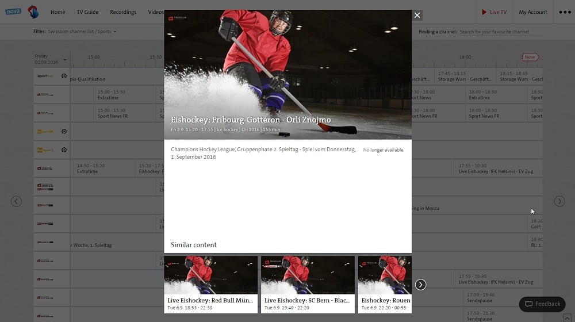The height and width of the screenshot is (322, 575).
Task: Click the No longer available label
Action: (383, 150)
